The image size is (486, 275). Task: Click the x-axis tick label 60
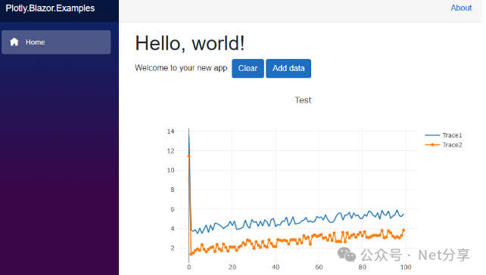point(319,267)
